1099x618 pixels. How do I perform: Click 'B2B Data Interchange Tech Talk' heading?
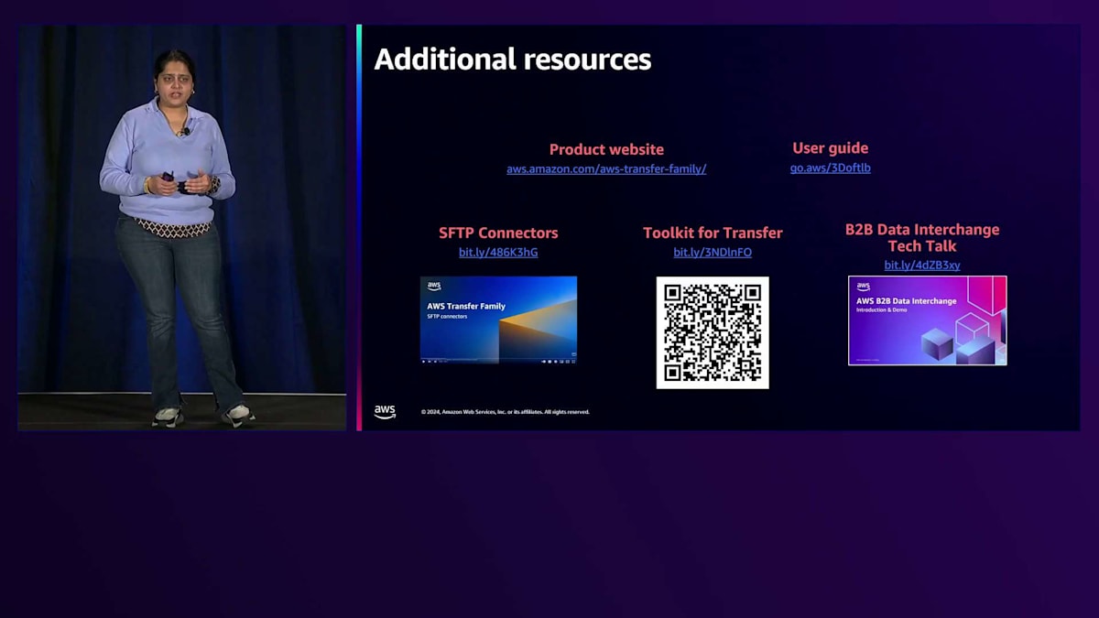(922, 238)
